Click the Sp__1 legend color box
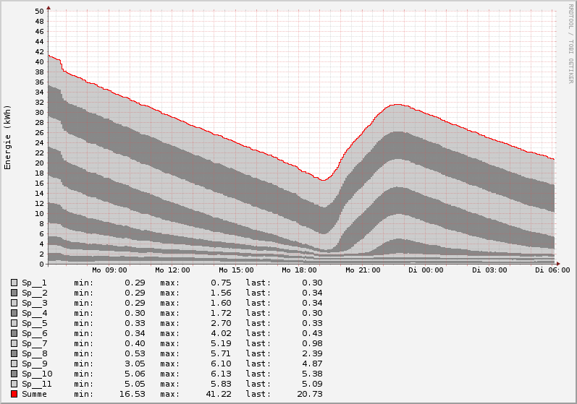The image size is (577, 404). coord(14,283)
